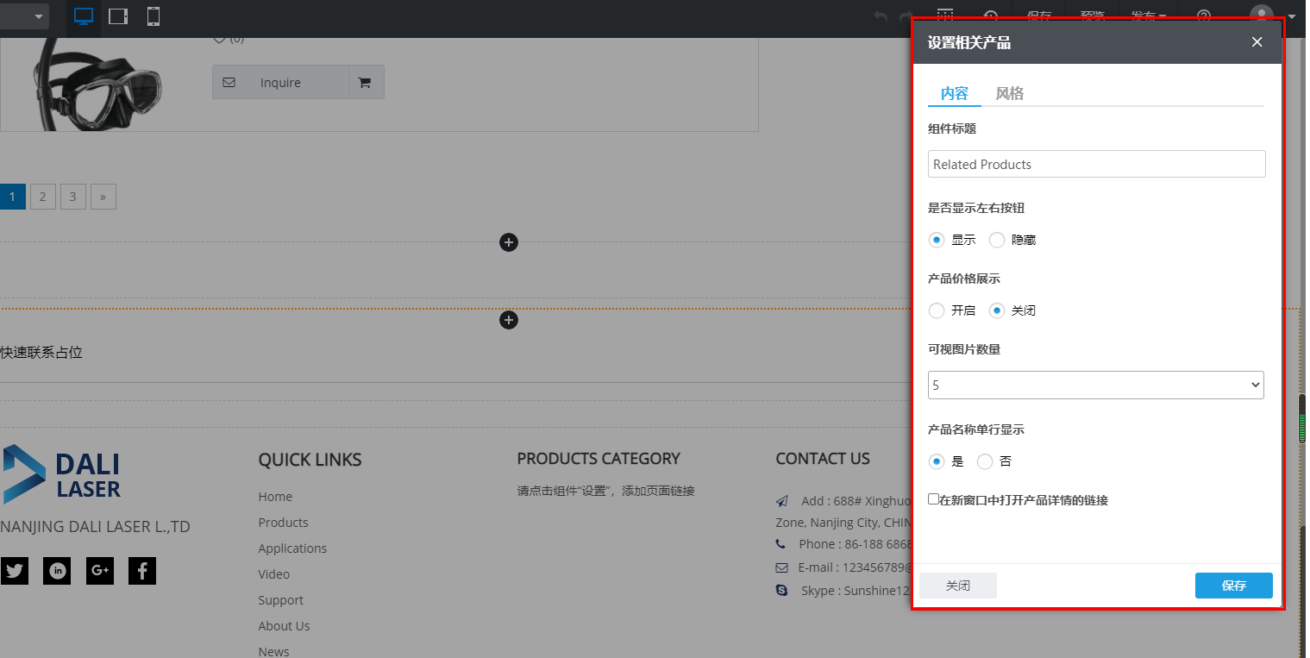Select the mobile phone view icon

[154, 16]
